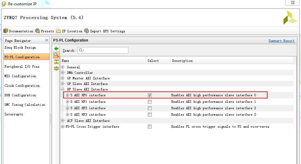
Task: Select the S AXI HP1 interface row label
Action: pos(88,102)
